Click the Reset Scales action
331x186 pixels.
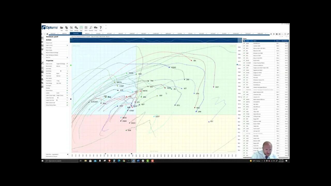click(x=49, y=50)
